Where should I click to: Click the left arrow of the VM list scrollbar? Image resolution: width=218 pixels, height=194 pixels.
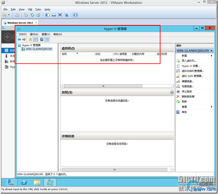tap(62, 86)
